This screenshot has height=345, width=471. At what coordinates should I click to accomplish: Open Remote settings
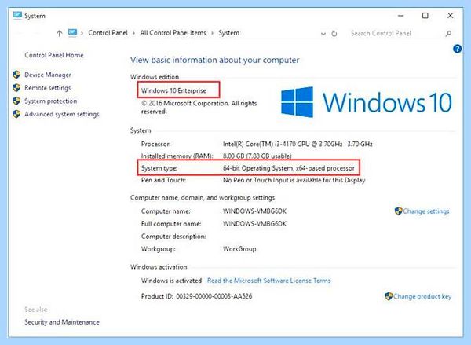(x=48, y=88)
